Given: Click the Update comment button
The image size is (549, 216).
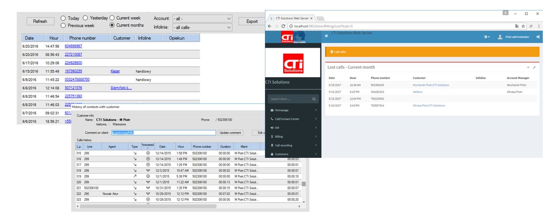Looking at the screenshot, I should 231,133.
